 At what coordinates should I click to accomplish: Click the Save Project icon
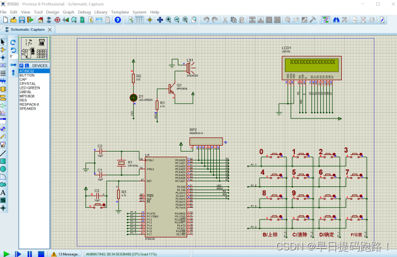(x=21, y=20)
